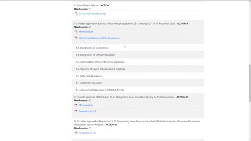
Task: Open the 2025 School Board Salaries link
Action: coord(93,14)
